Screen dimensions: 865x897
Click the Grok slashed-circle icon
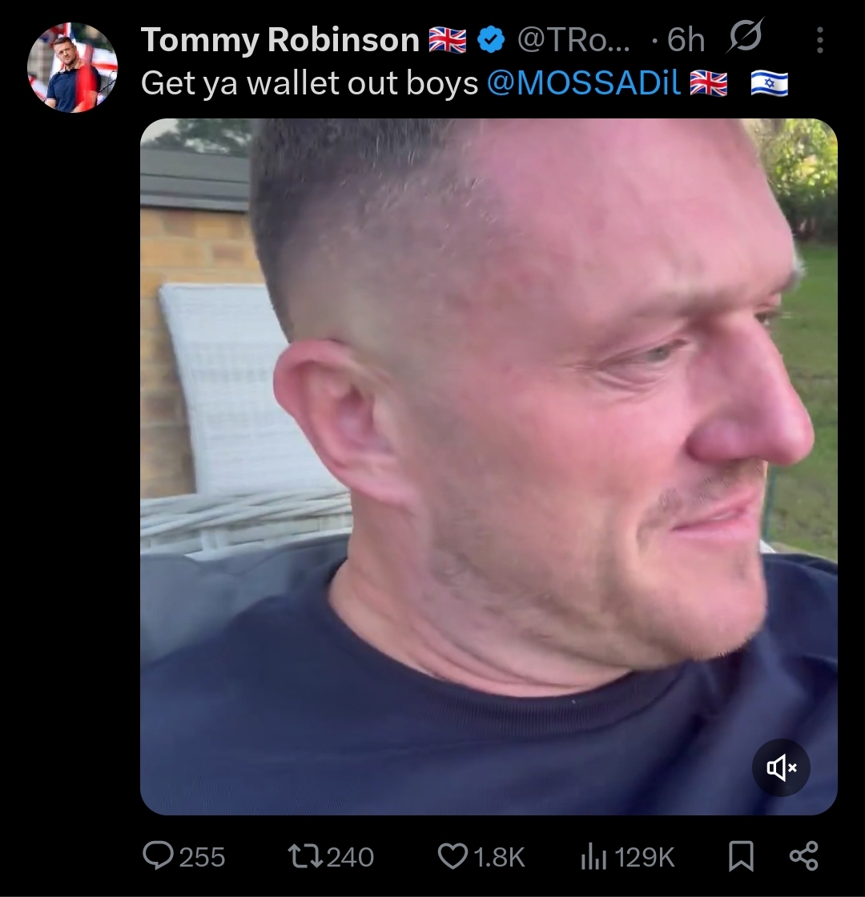745,37
